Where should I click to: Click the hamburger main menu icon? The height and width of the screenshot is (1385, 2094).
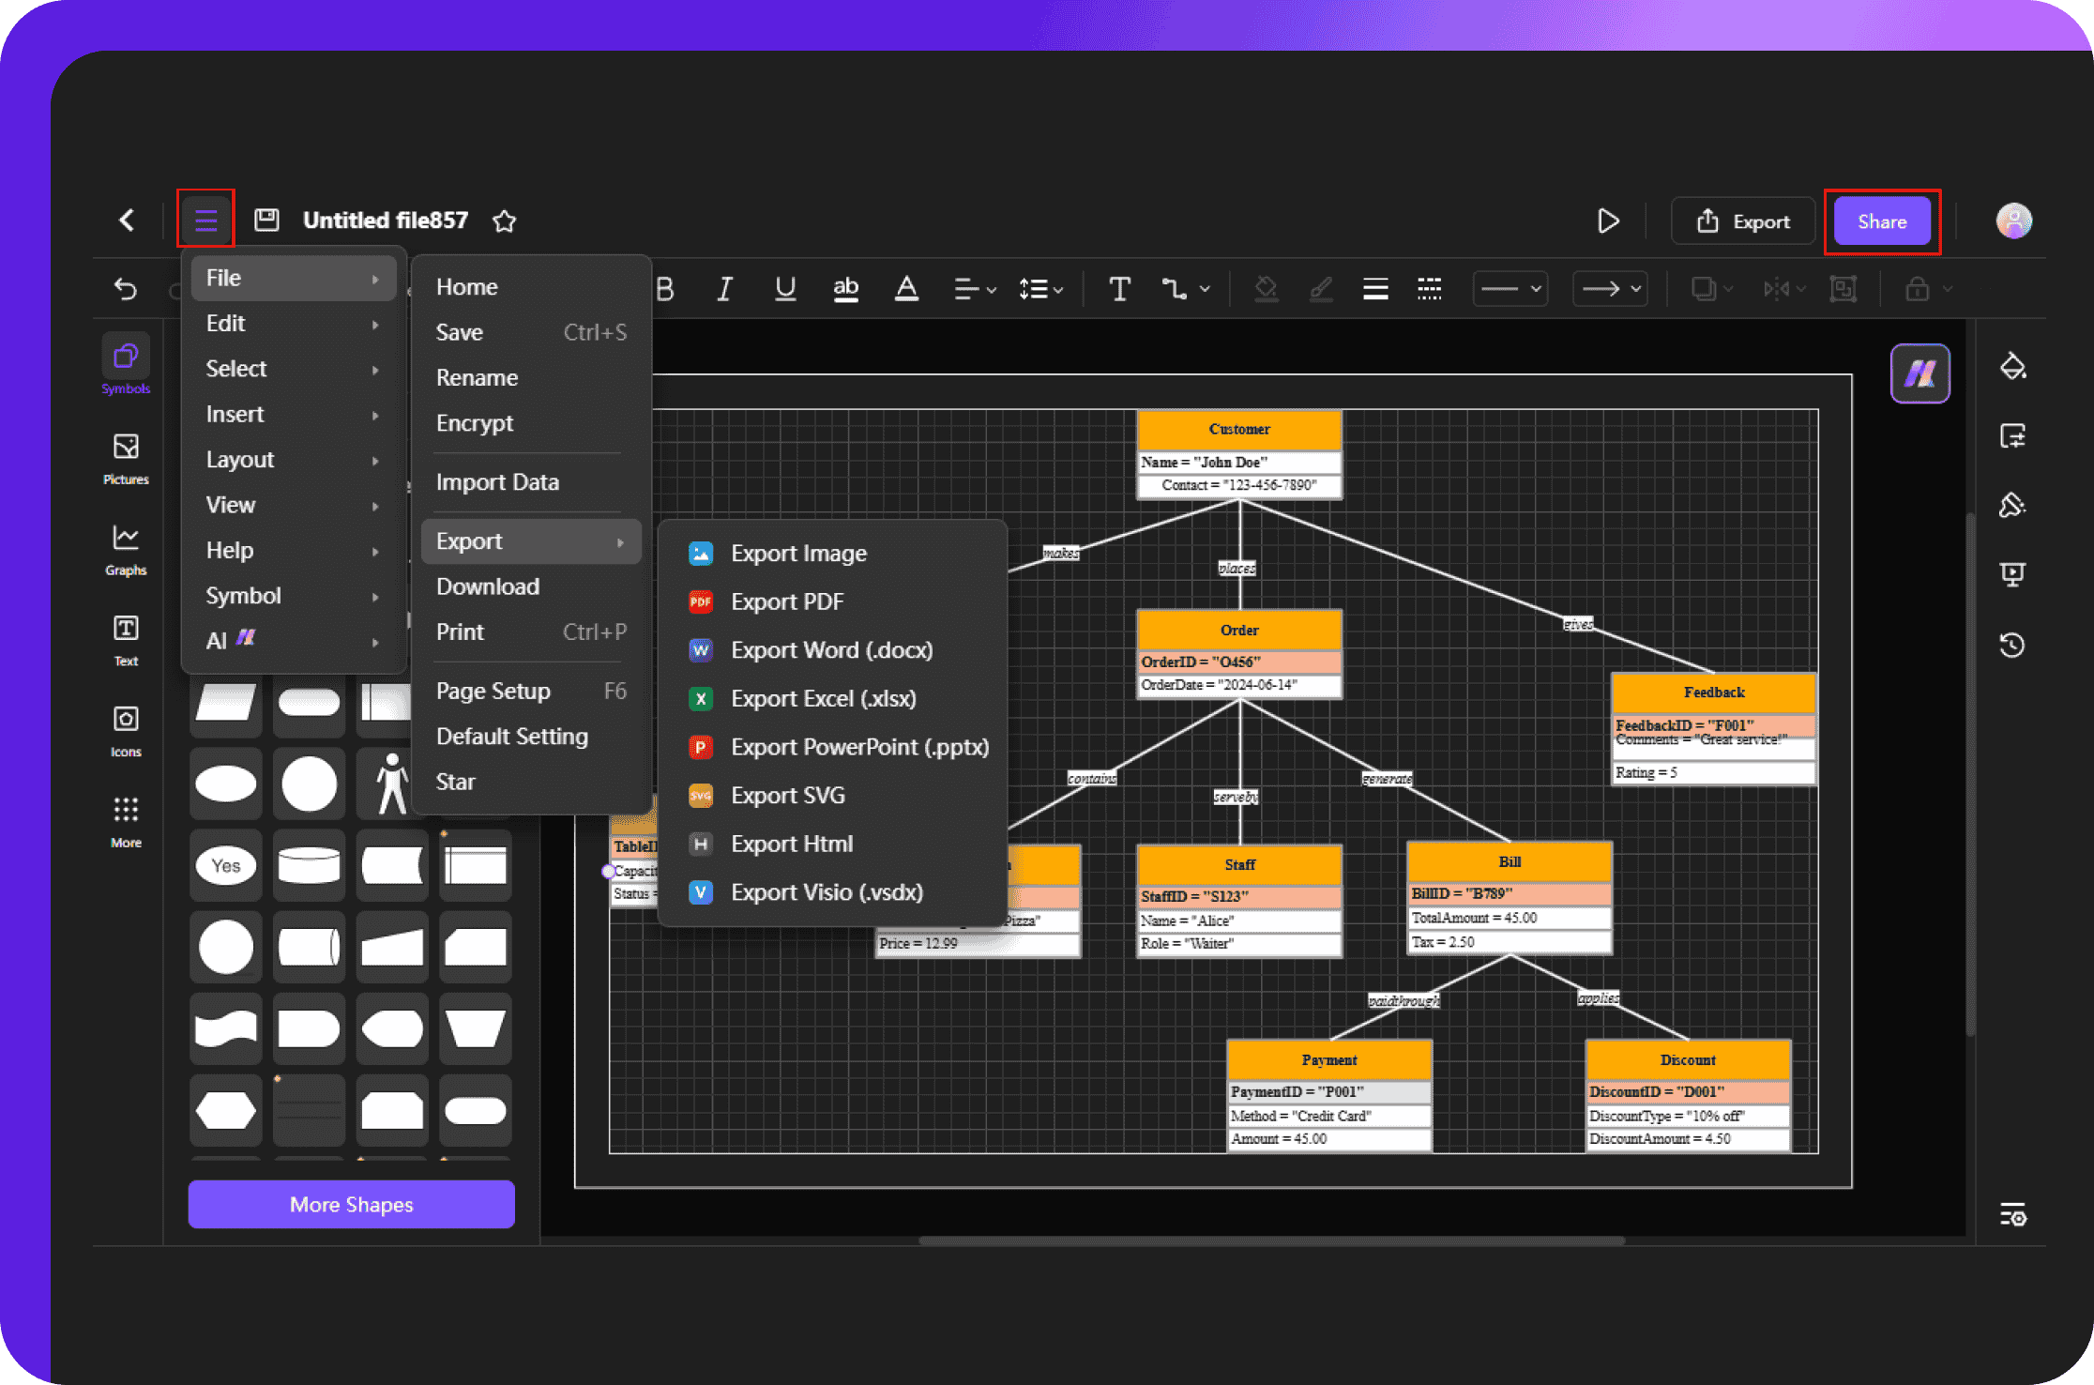[x=205, y=221]
